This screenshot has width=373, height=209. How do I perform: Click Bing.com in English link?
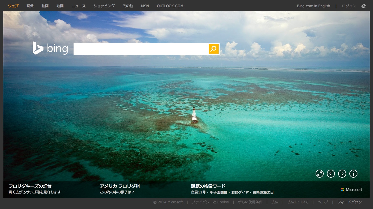313,6
